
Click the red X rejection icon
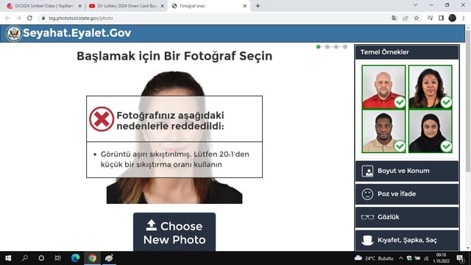pyautogui.click(x=102, y=119)
